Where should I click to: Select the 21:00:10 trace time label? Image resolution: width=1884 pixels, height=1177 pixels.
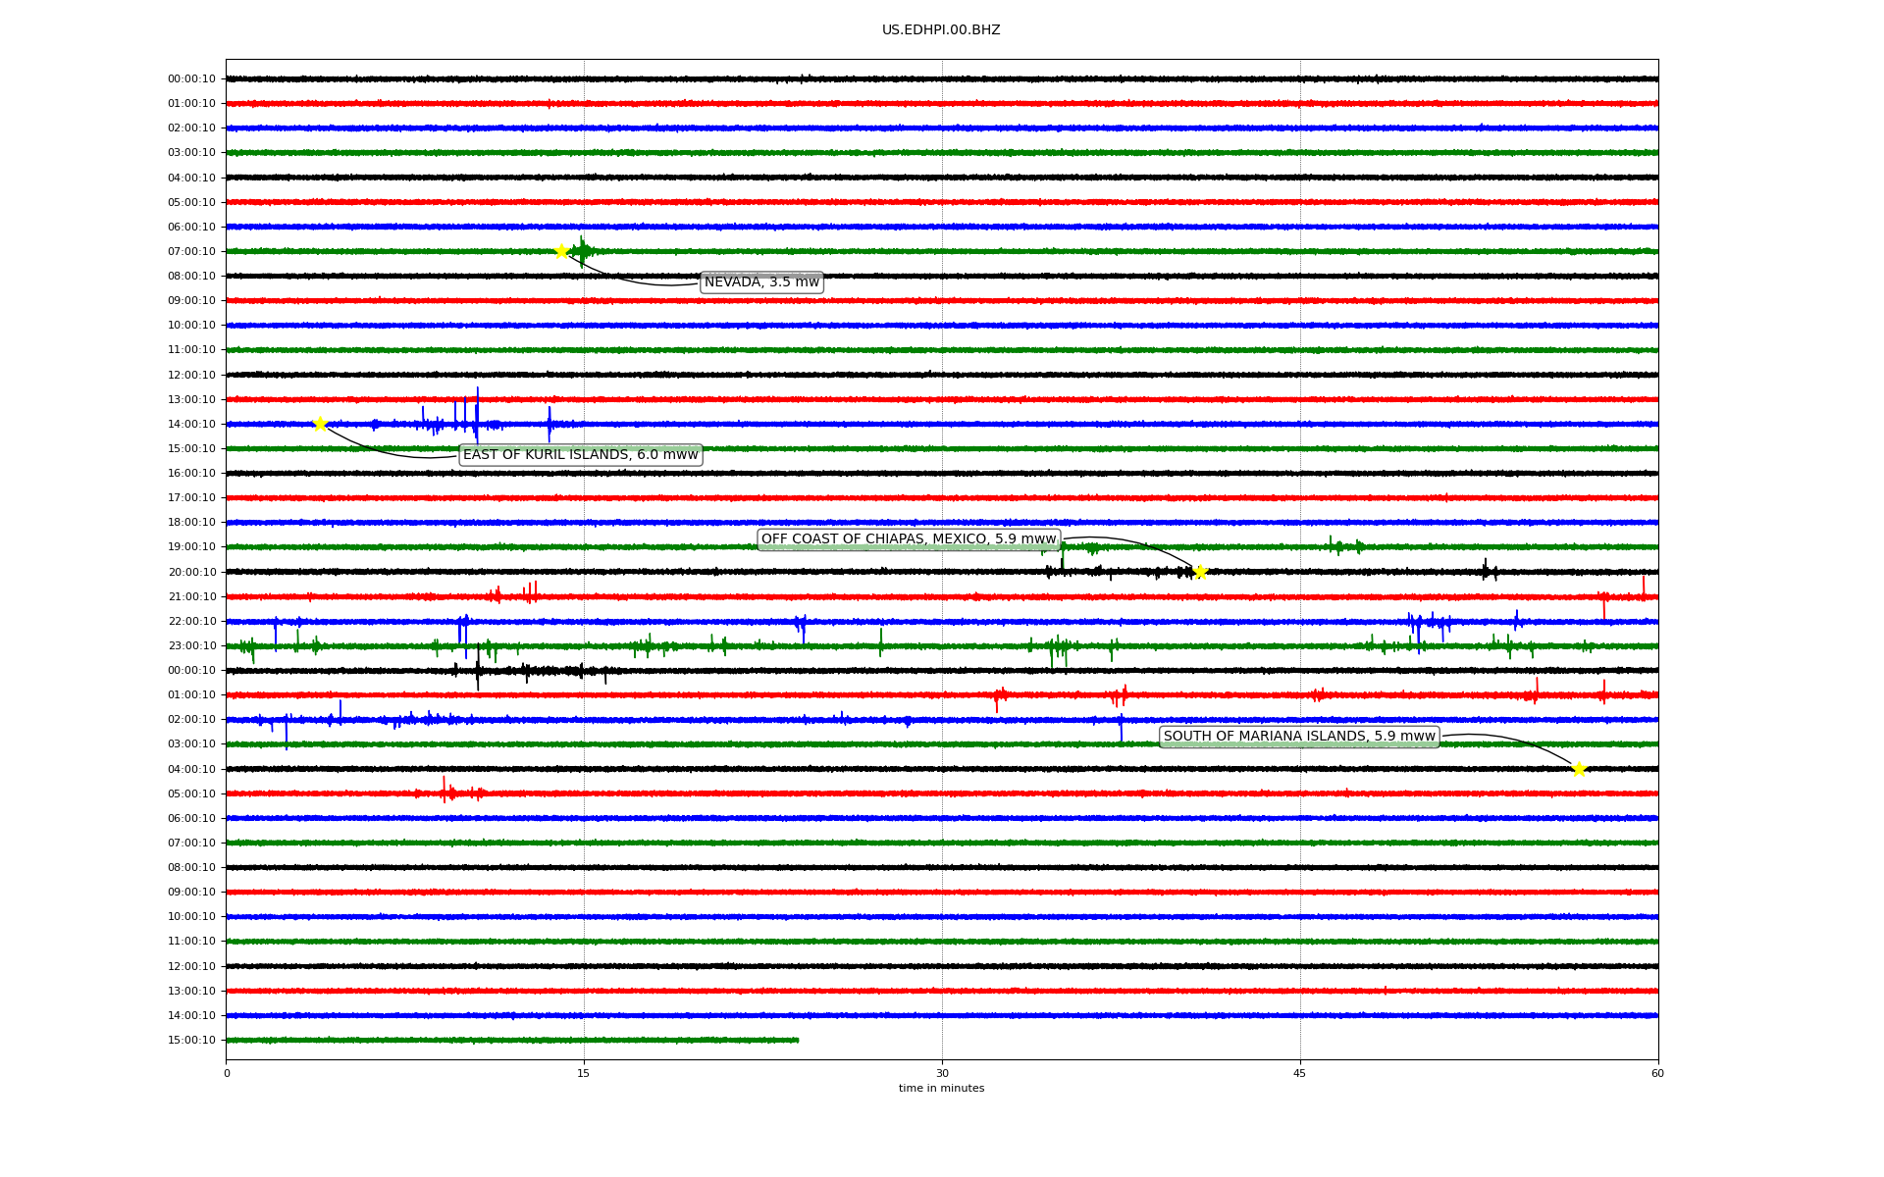point(191,597)
